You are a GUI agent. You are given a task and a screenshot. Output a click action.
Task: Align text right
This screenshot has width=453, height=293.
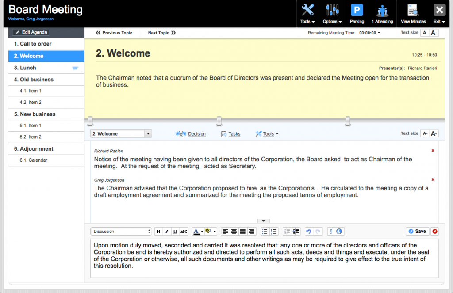[252, 232]
